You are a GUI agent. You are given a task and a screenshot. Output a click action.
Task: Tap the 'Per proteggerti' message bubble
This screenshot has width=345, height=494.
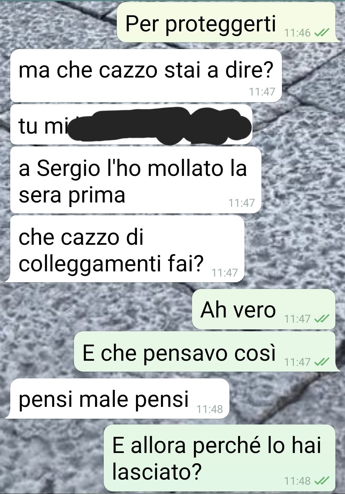pyautogui.click(x=226, y=22)
